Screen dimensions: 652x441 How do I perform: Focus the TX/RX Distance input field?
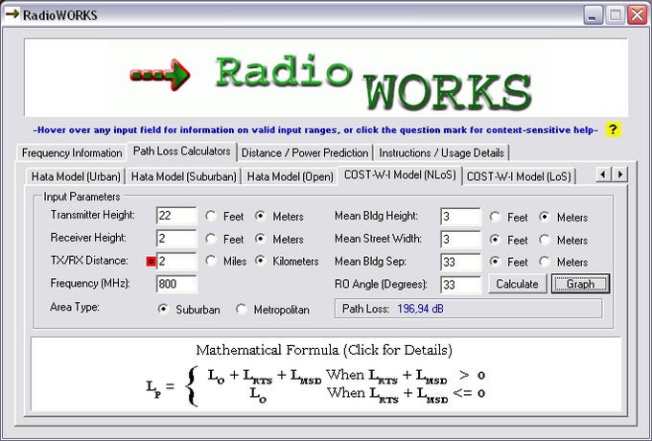[x=176, y=261]
